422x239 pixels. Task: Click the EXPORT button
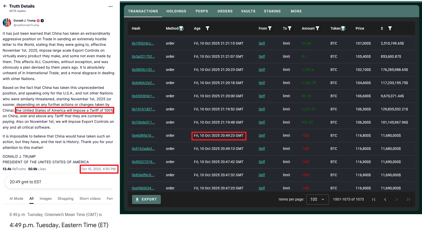[146, 199]
